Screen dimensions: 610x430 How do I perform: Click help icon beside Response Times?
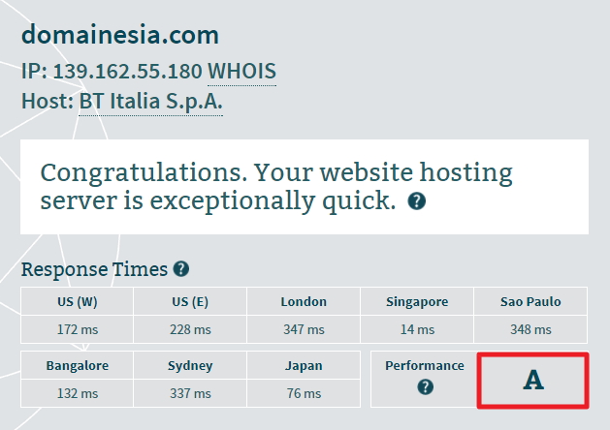(181, 269)
